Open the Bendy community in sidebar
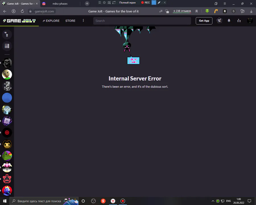Image resolution: width=256 pixels, height=205 pixels. pyautogui.click(x=7, y=144)
